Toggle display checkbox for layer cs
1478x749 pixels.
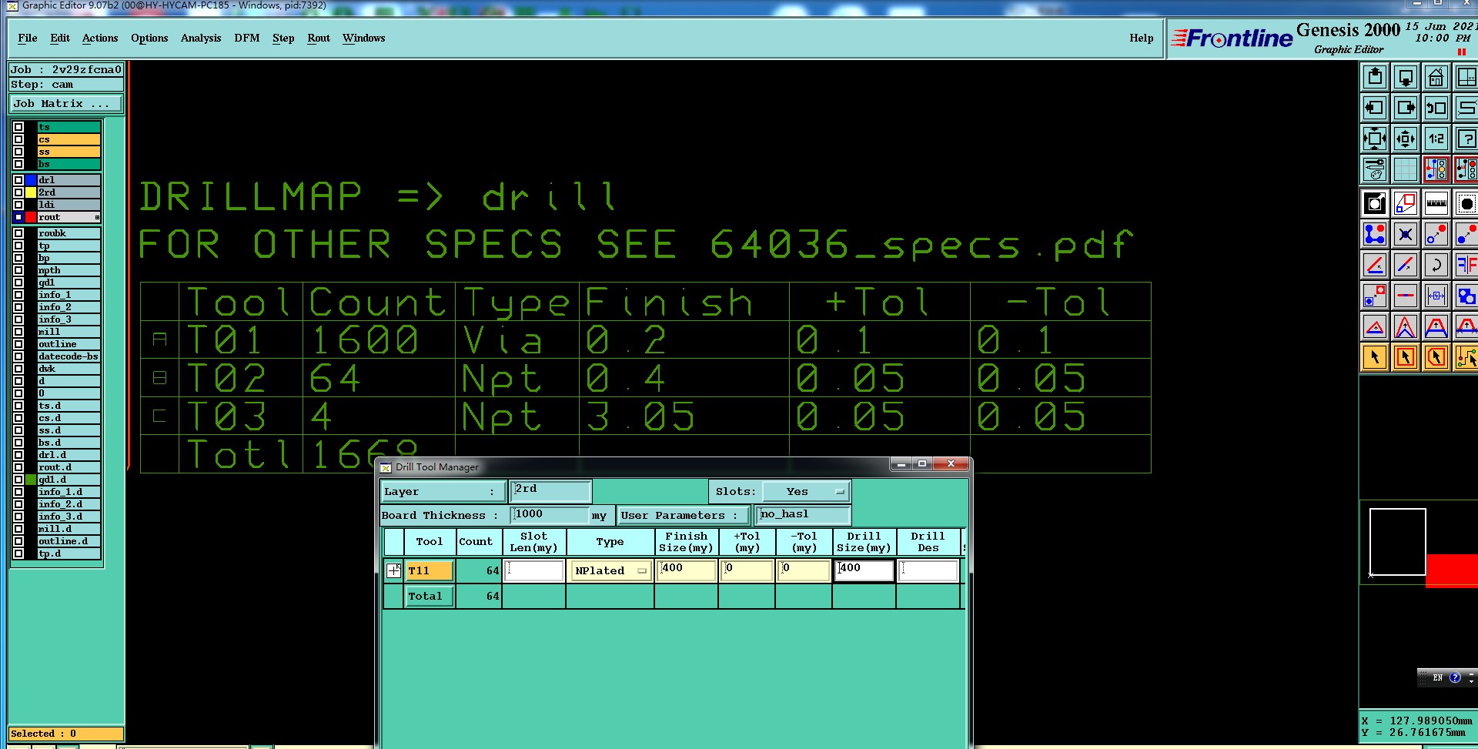pos(18,139)
